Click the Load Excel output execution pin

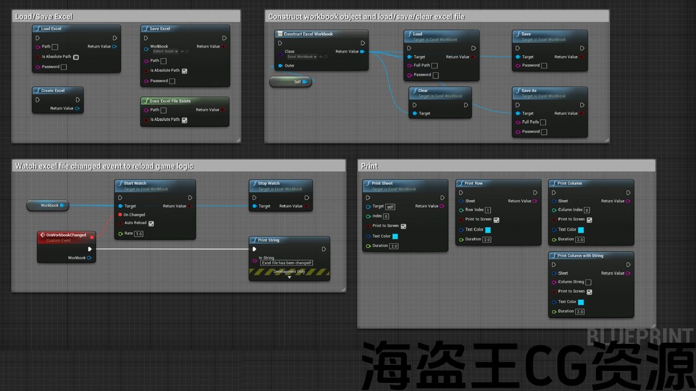[x=115, y=38]
